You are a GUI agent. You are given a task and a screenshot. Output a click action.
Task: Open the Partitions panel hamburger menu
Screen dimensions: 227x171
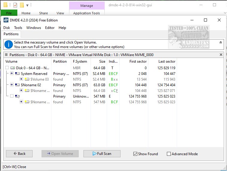[6, 55]
